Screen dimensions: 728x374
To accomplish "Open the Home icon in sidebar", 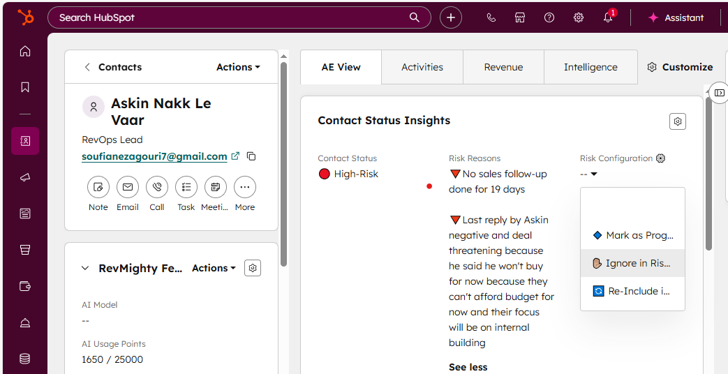I will tap(25, 51).
